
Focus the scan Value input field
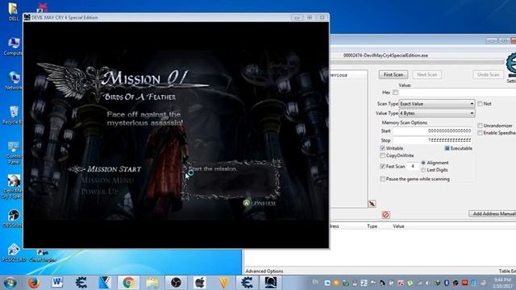pyautogui.click(x=457, y=93)
